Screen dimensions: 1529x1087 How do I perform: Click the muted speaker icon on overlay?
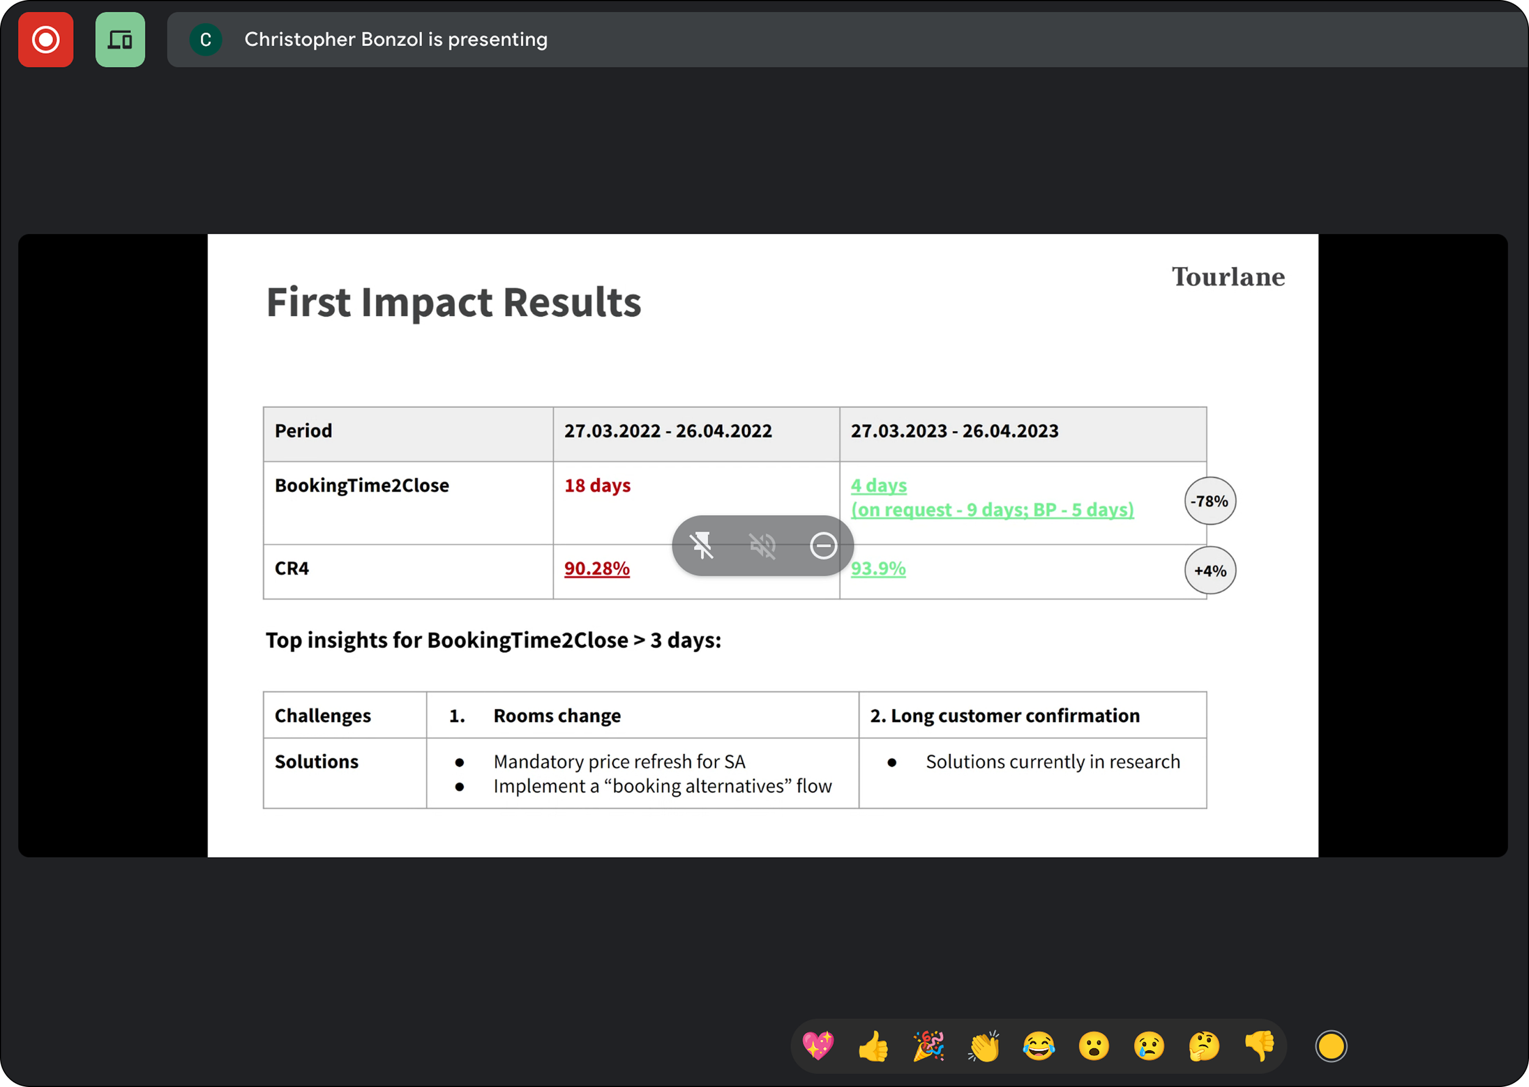(x=763, y=545)
